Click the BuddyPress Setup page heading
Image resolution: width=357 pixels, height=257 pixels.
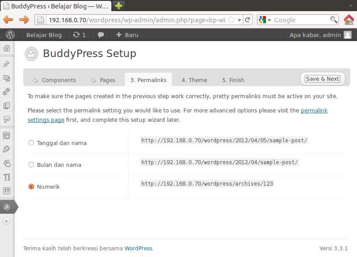click(90, 54)
